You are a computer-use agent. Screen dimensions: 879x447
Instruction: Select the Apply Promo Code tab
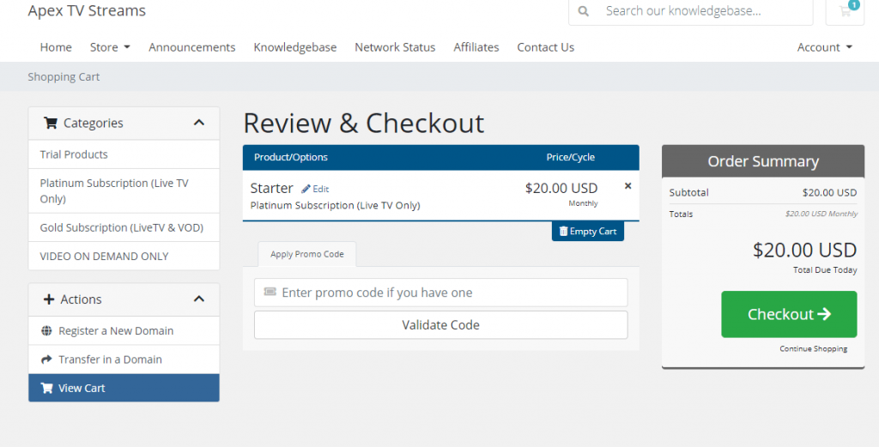(x=306, y=254)
